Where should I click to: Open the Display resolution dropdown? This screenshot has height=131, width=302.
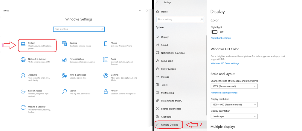(234, 105)
